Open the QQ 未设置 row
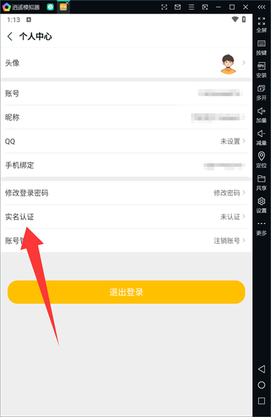Image resolution: width=271 pixels, height=417 pixels. pos(126,141)
